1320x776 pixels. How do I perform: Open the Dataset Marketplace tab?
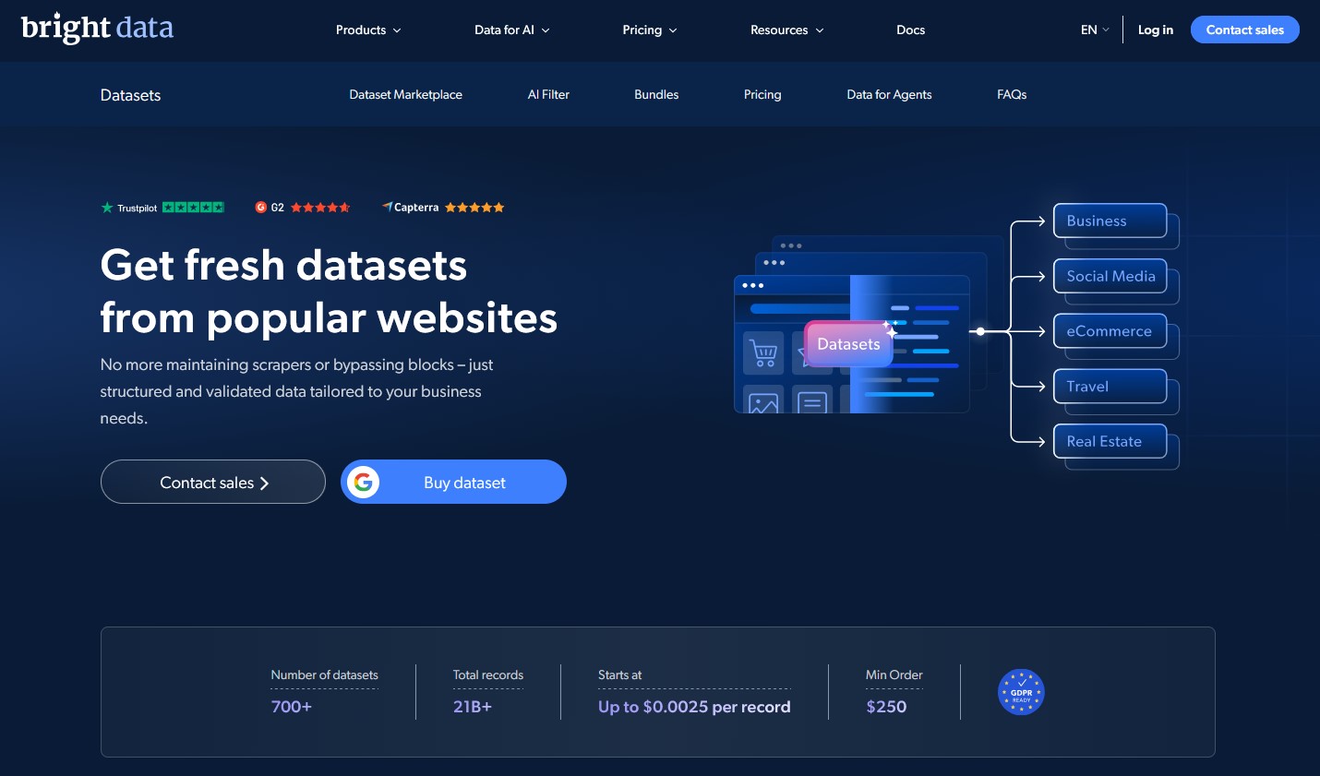[x=406, y=94]
